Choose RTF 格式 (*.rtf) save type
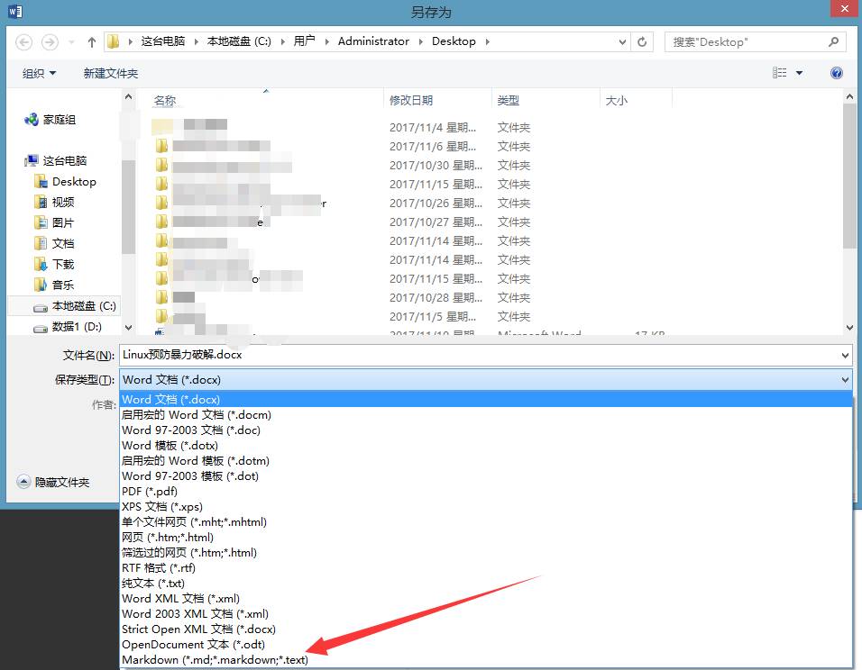The height and width of the screenshot is (670, 862). pyautogui.click(x=486, y=568)
